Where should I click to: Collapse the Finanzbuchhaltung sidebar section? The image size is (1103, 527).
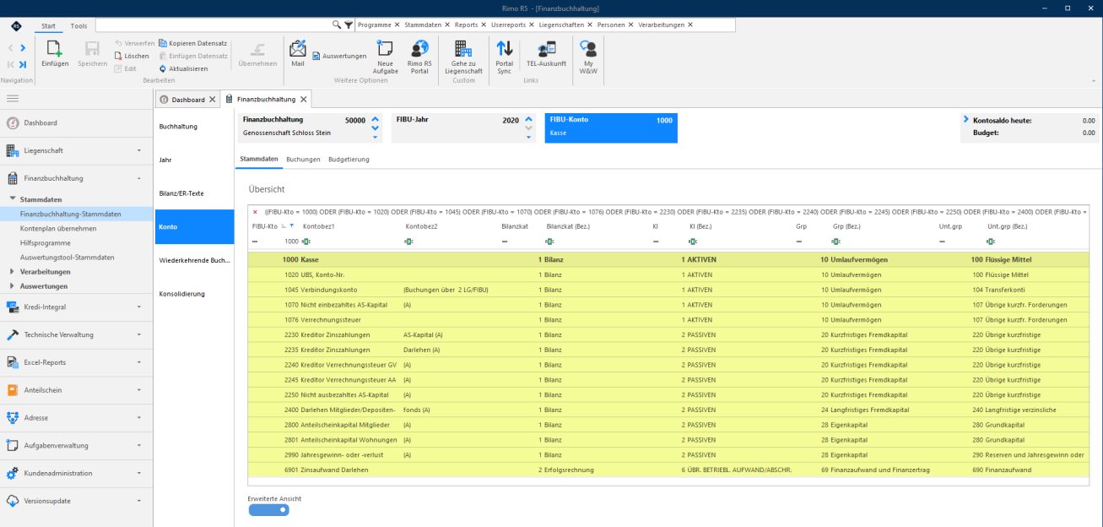138,178
